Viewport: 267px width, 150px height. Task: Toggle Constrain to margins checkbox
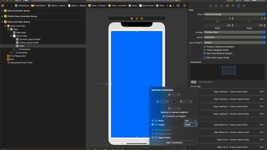click(x=164, y=116)
